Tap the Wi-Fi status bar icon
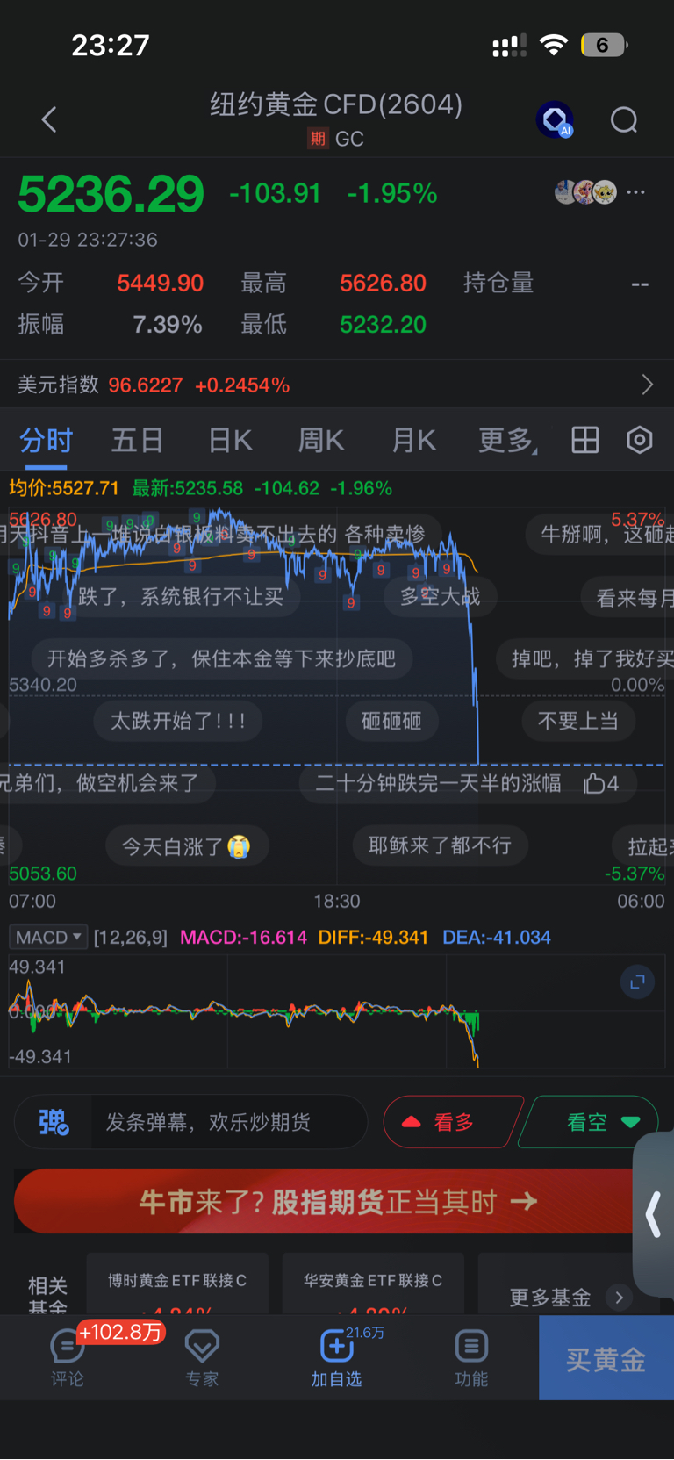This screenshot has height=1460, width=674. click(x=554, y=45)
